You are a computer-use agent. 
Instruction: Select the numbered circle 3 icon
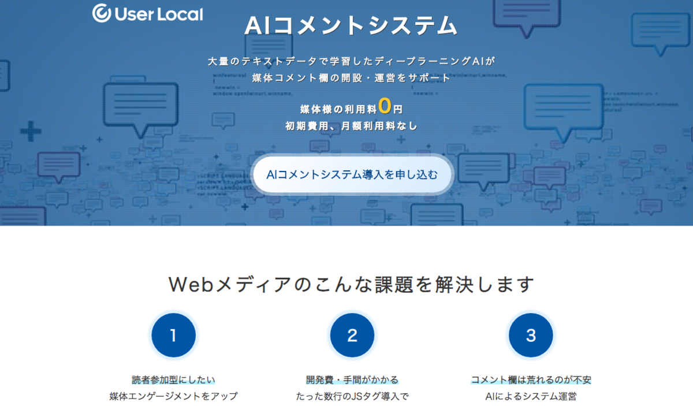530,335
